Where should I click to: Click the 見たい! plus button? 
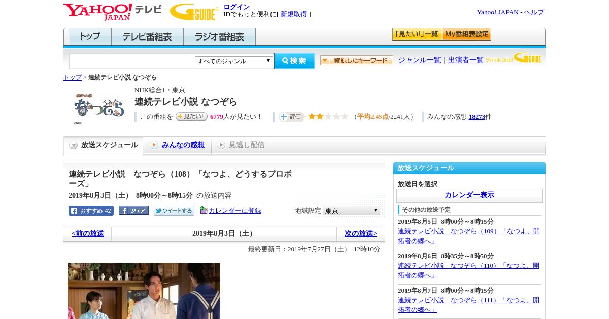click(191, 116)
